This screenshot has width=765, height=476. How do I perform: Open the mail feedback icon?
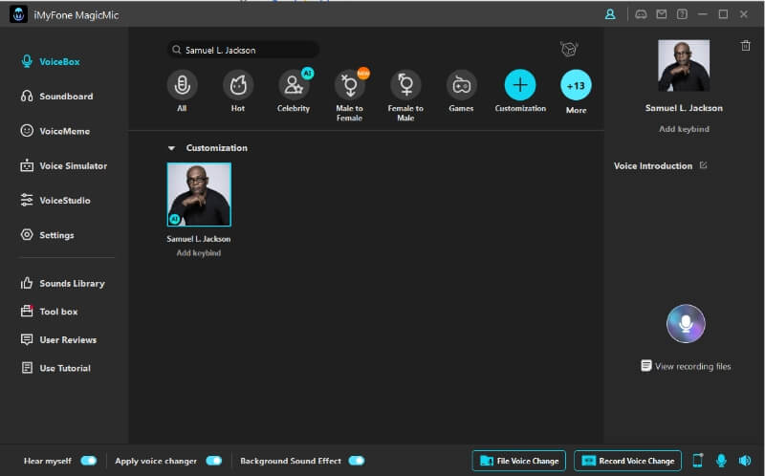point(662,14)
